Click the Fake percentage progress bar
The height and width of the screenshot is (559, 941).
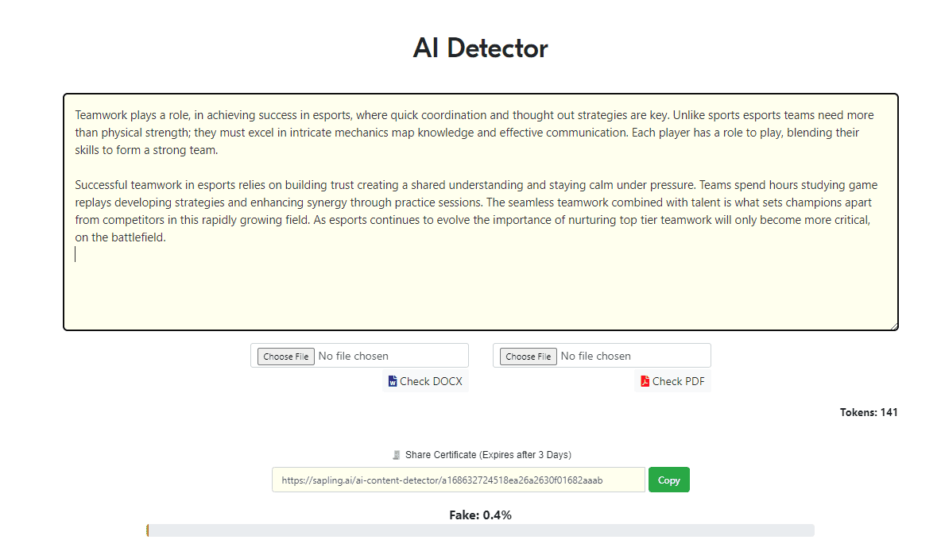point(480,530)
